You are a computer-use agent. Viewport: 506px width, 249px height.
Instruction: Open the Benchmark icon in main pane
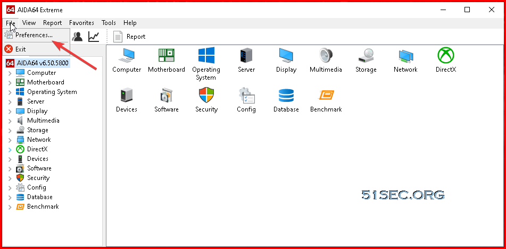coord(326,96)
